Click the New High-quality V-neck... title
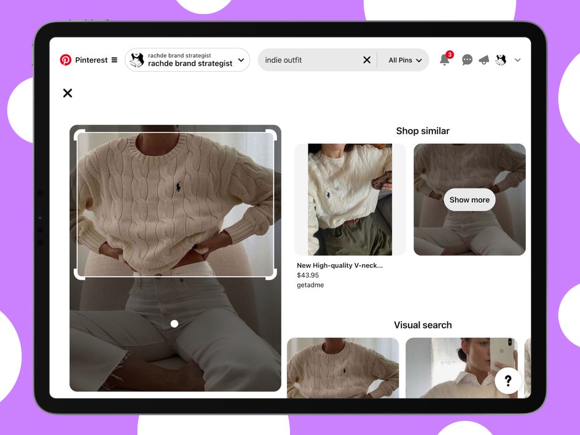Screen dimensions: 580x435 coord(340,265)
